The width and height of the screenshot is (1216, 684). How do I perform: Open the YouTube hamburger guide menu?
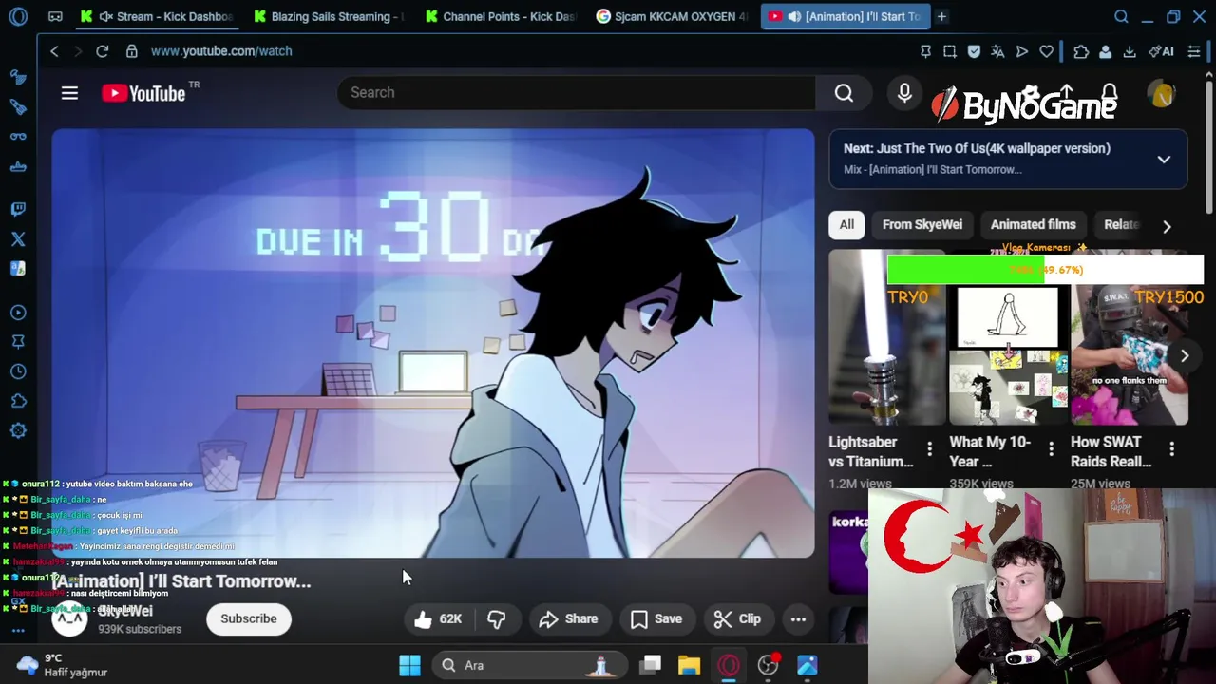coord(69,93)
